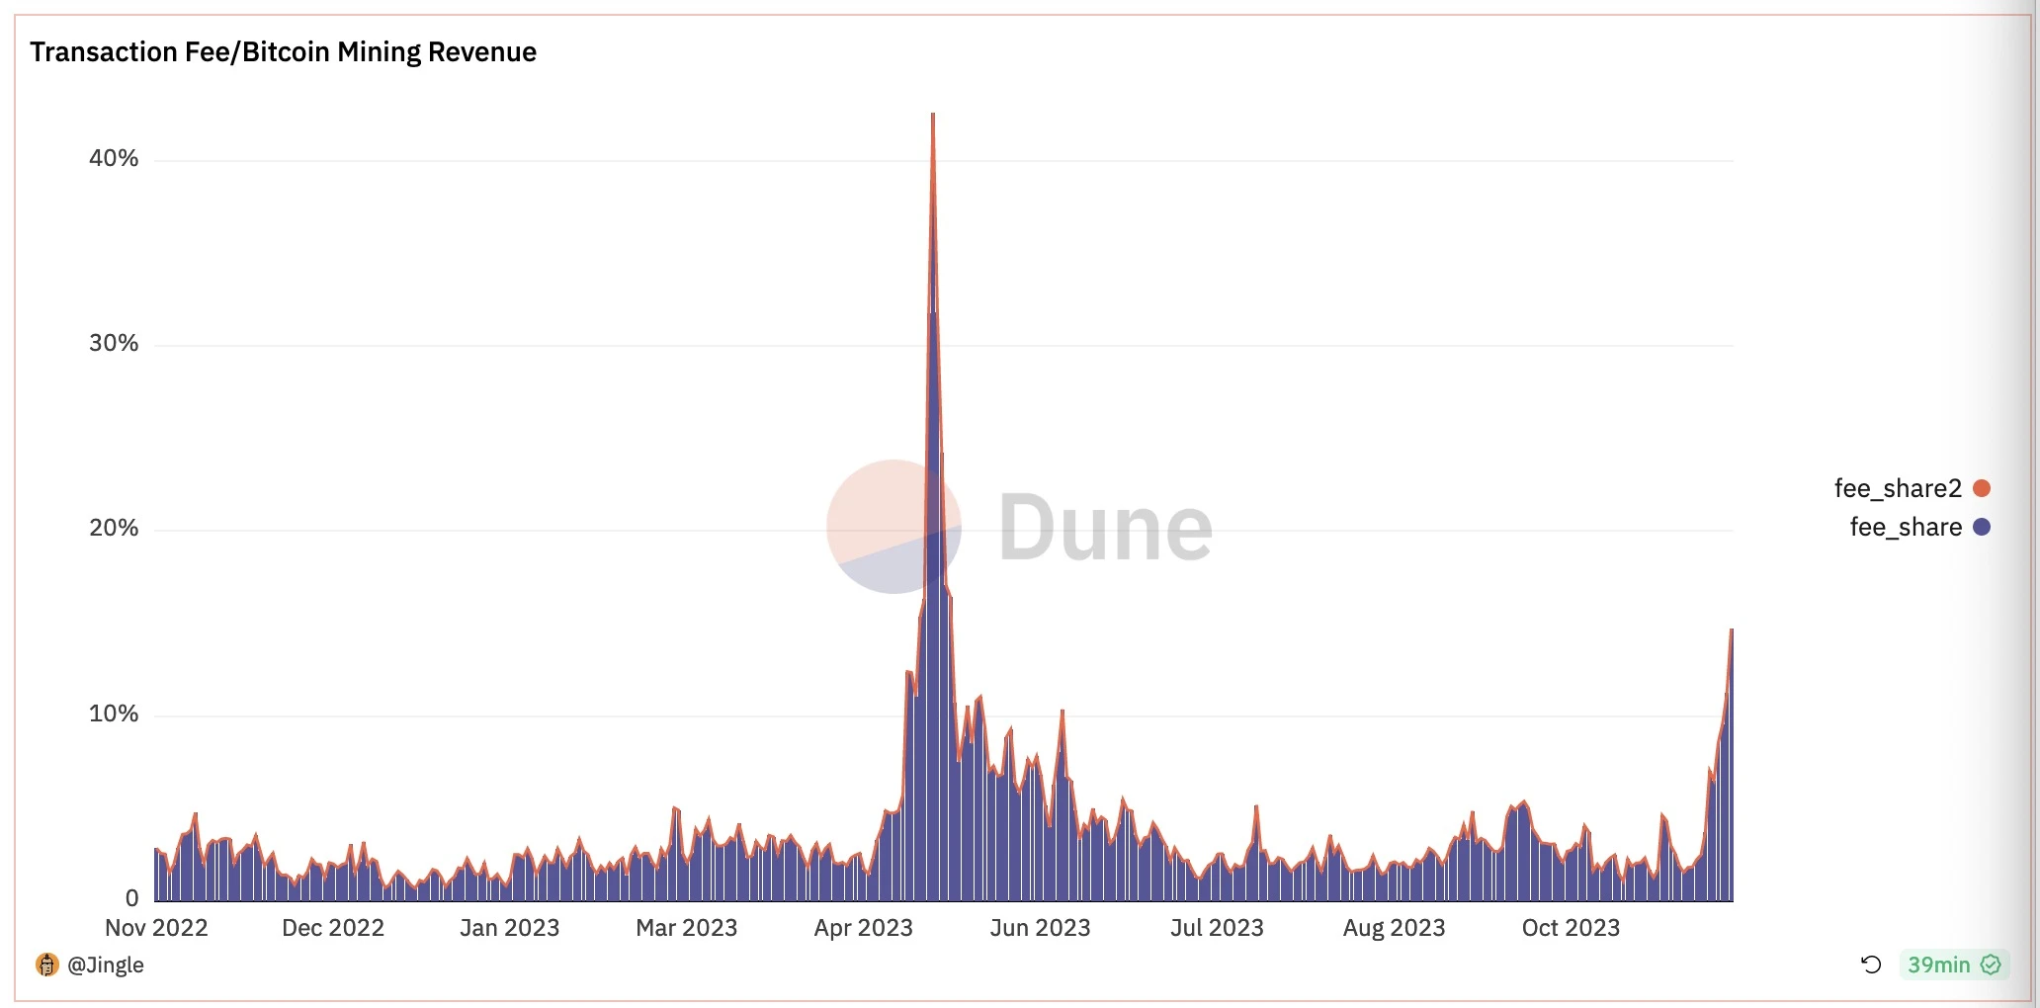2040x1008 pixels.
Task: Hide the fee_share2 legend label
Action: [x=1897, y=488]
